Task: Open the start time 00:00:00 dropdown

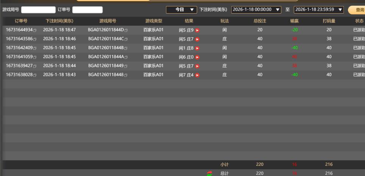Action: tap(256, 9)
